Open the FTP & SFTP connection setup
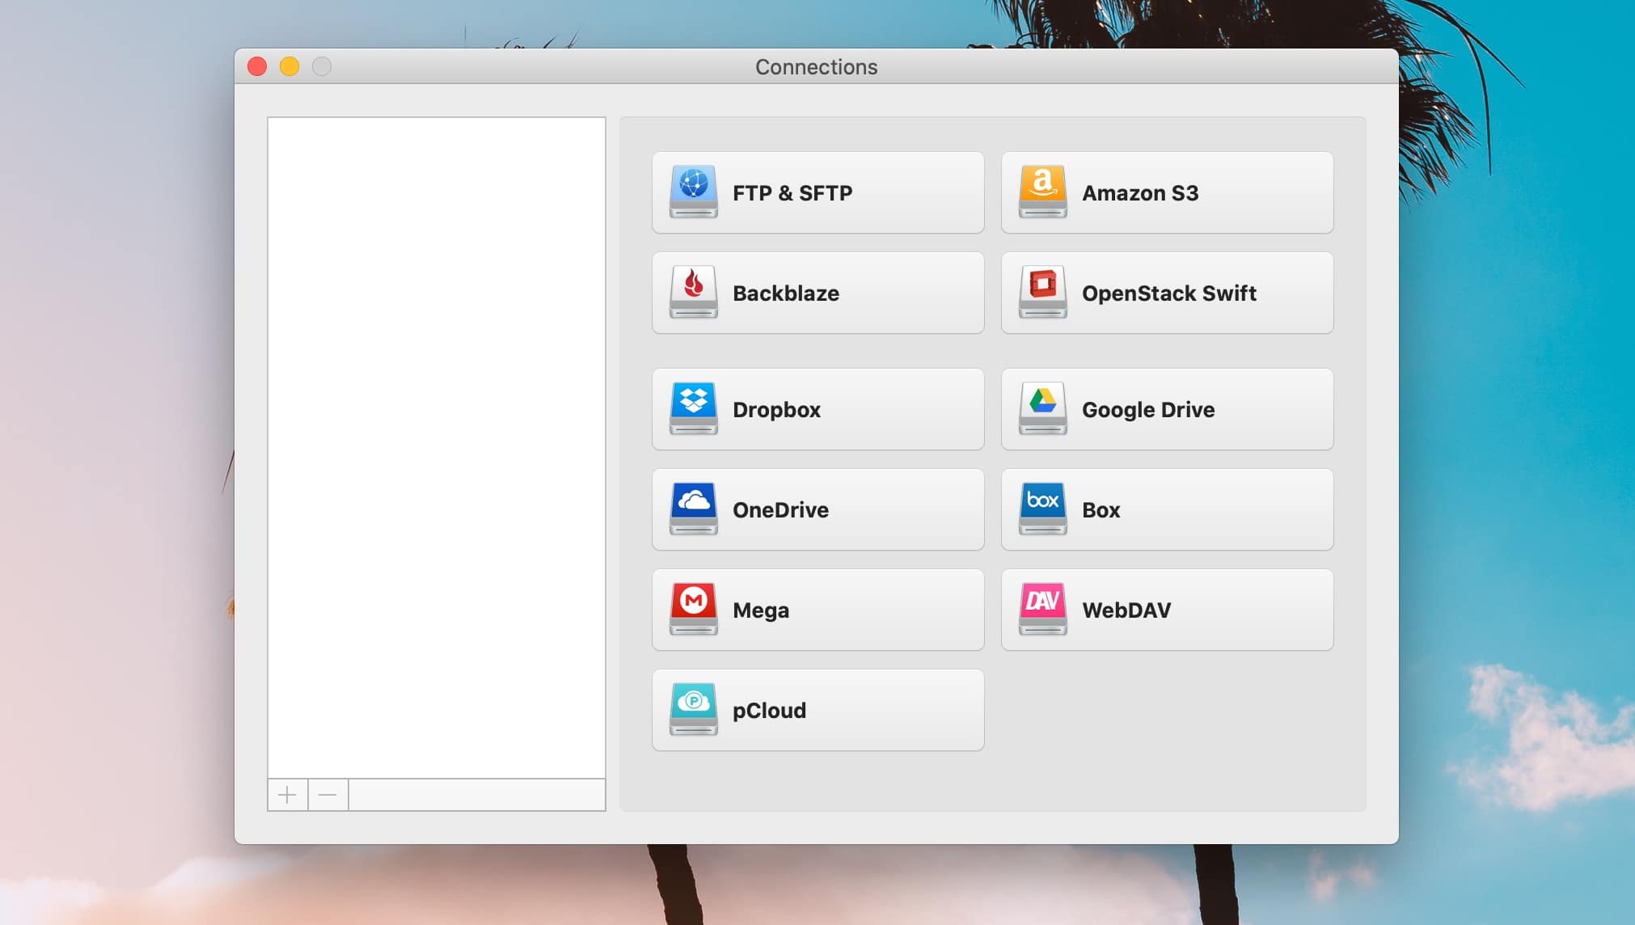Screen dimensions: 1635x925 click(x=817, y=192)
